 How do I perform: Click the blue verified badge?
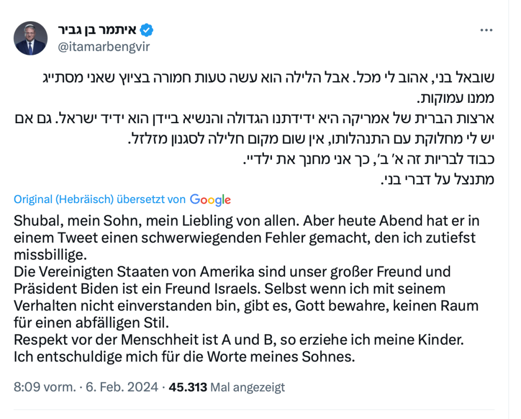147,30
